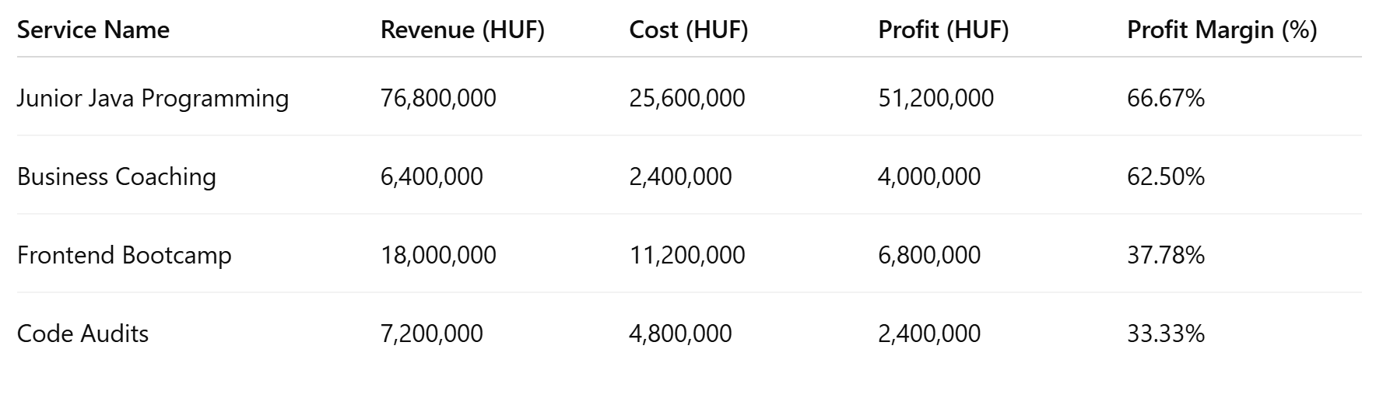
Task: Click the Profit (HUF) column header
Action: pos(943,30)
